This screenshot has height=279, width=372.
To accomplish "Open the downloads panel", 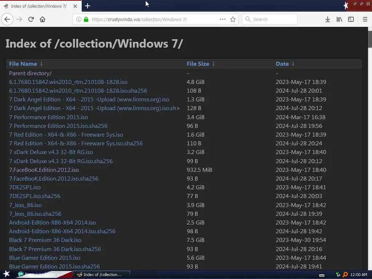I will point(328,19).
